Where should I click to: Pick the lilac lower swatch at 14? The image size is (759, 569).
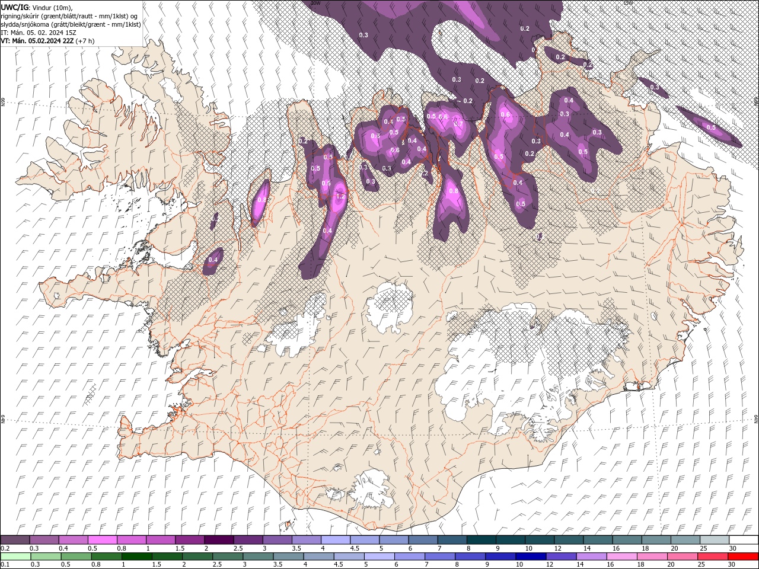point(591,557)
